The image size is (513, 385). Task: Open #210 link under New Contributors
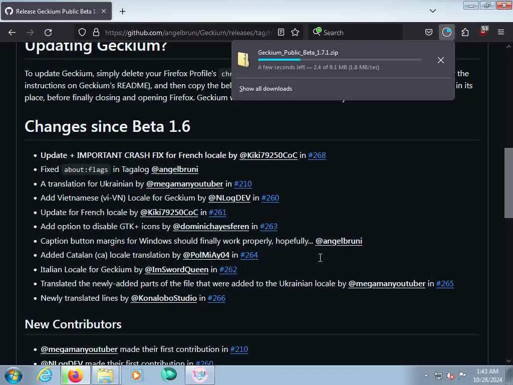click(x=239, y=349)
